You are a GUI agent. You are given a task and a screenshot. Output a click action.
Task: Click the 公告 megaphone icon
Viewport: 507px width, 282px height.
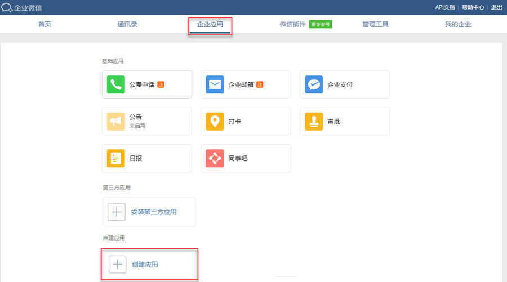115,122
